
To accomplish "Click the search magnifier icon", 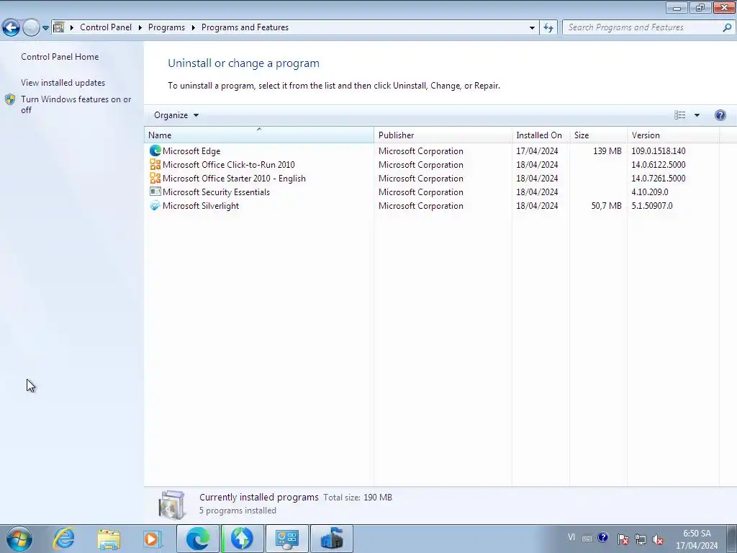I will [727, 27].
